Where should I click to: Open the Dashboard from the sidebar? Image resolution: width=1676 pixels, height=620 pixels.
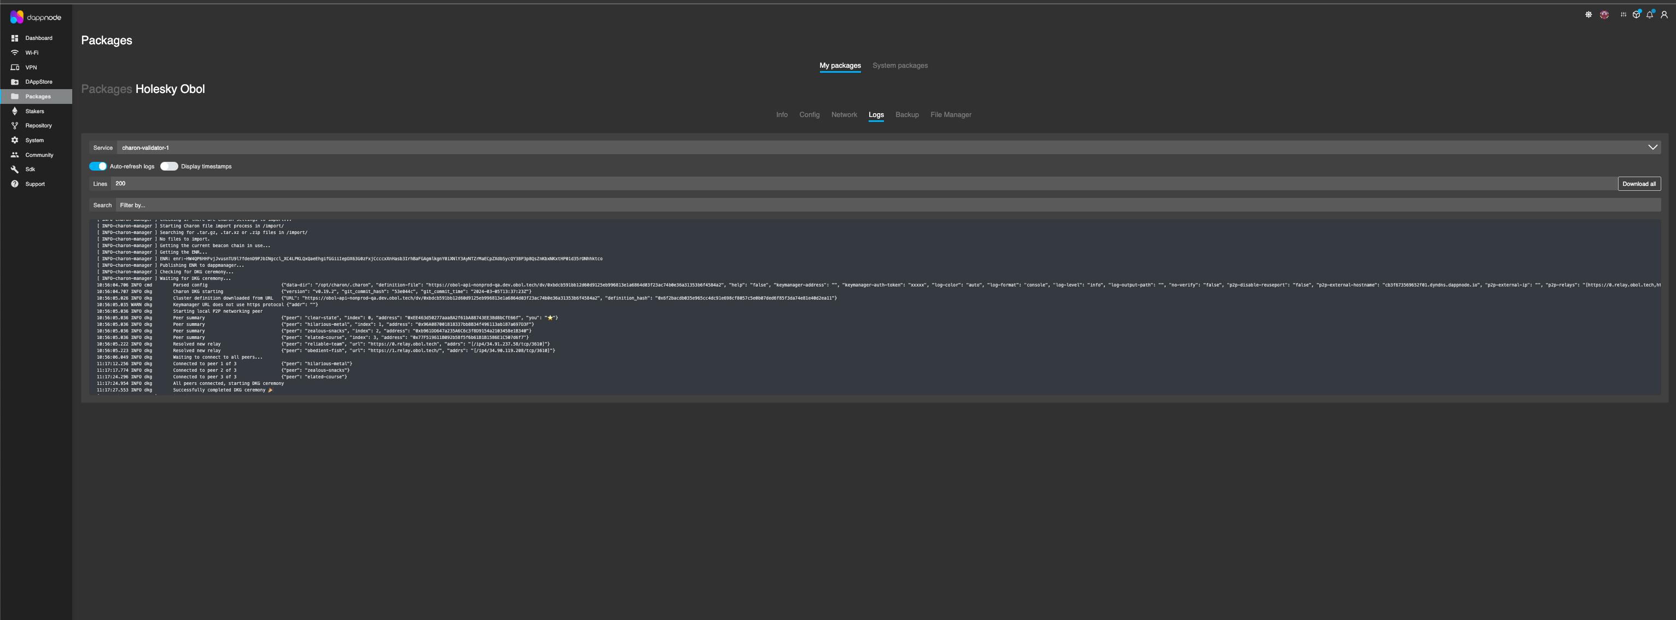[38, 38]
